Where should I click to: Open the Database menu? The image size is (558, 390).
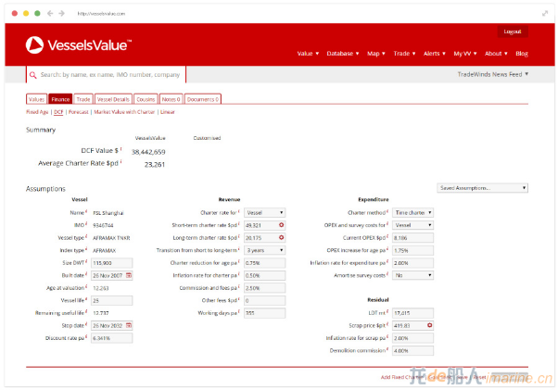[x=343, y=54]
